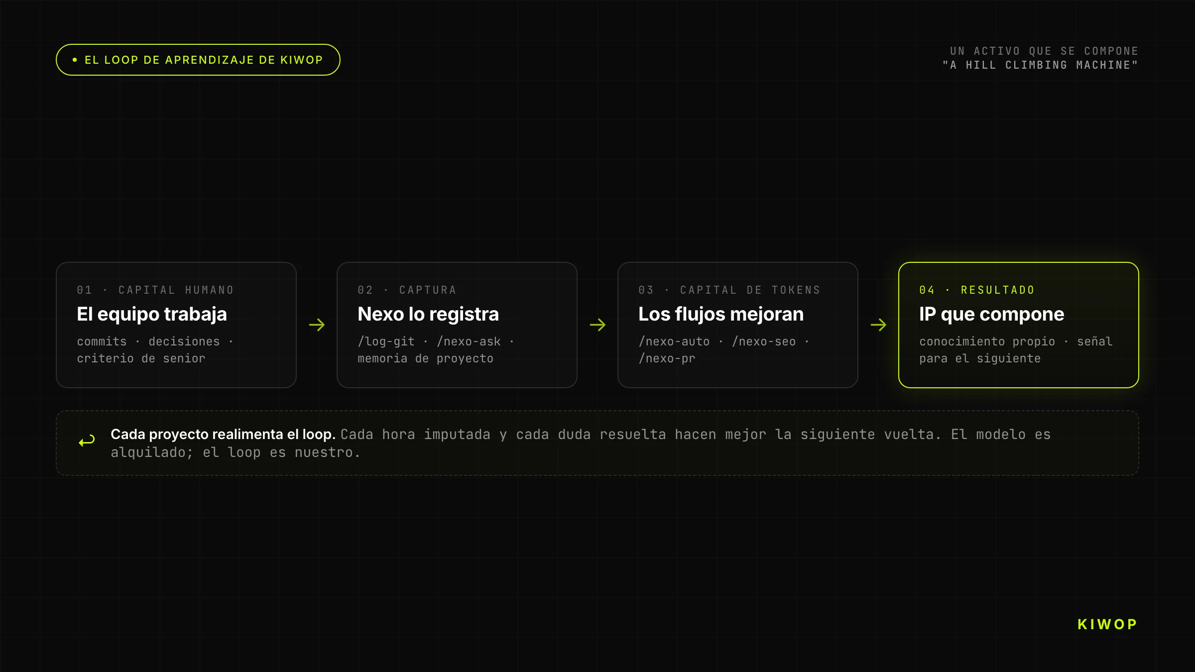Select the 'Los flujos mejoran' heading
1195x672 pixels.
721,314
